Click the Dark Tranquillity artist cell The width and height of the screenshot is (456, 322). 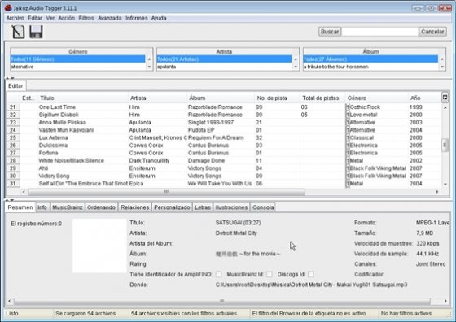click(x=158, y=160)
